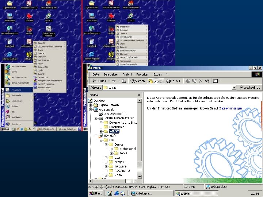Image resolution: width=263 pixels, height=197 pixels.
Task: Select the software folder in tree
Action: [120, 166]
